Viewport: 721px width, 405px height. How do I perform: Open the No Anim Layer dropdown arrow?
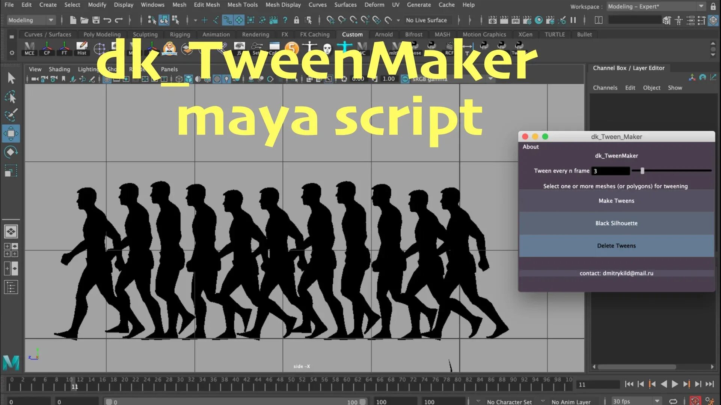click(x=543, y=401)
